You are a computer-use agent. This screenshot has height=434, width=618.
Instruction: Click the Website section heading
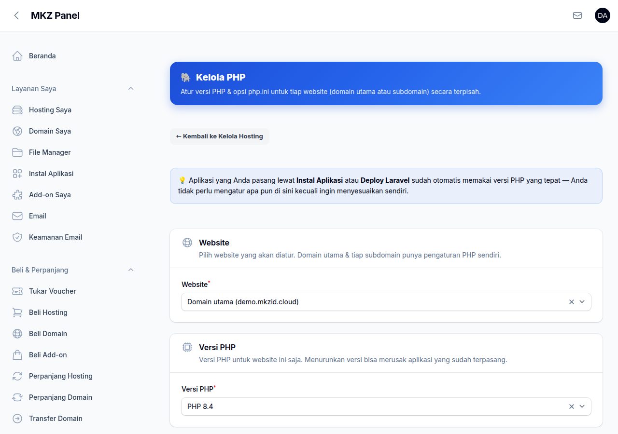[x=214, y=243]
